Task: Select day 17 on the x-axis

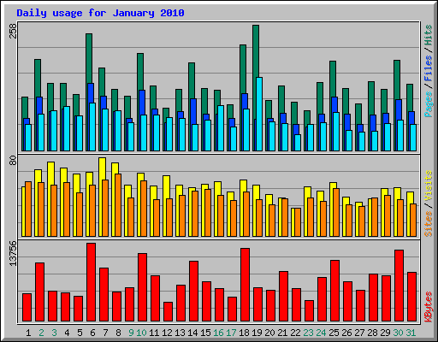Action: 231,333
